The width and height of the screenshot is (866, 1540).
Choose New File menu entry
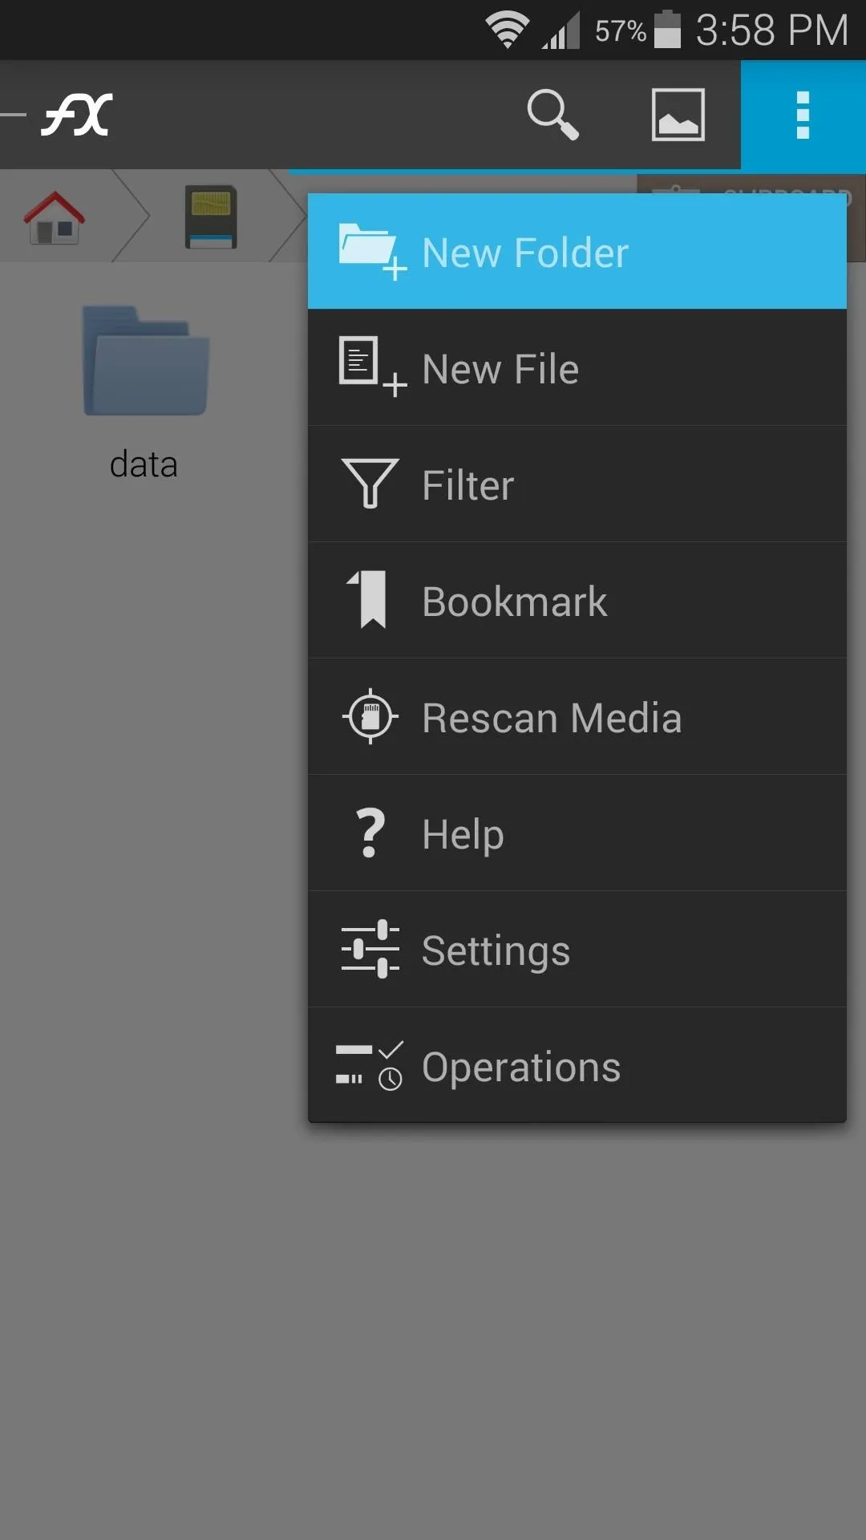pos(577,368)
